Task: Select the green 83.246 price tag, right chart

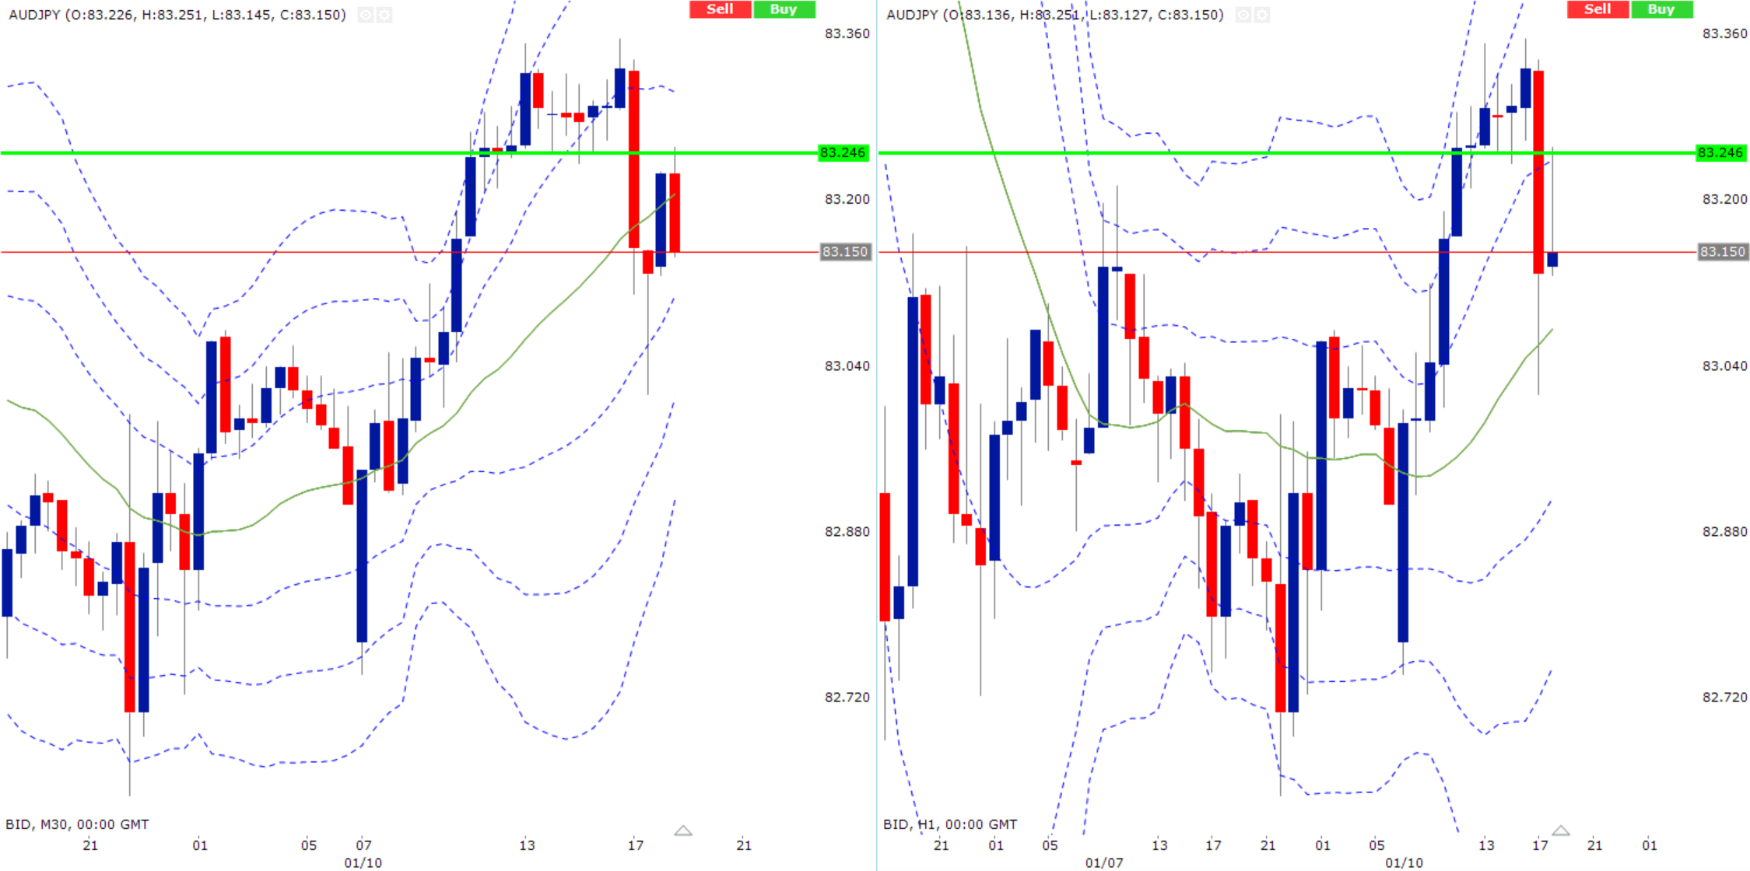Action: [1721, 152]
